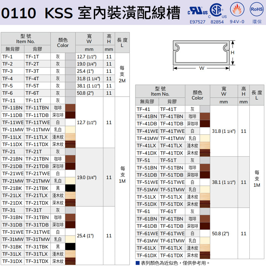Click the W dimension label in diagram
266x266 pixels.
point(201,68)
